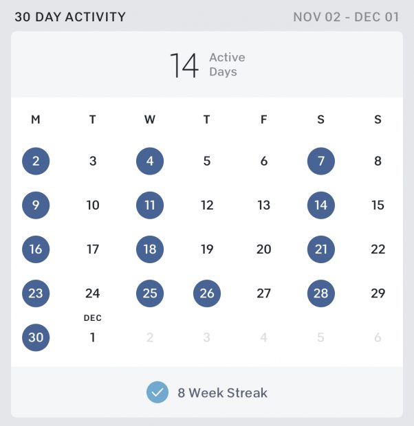Tap the NOV 02 - DEC 01 range

coord(346,17)
